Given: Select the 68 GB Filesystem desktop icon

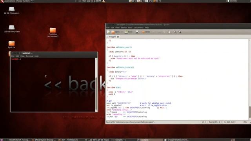Looking at the screenshot, I should [x=11, y=11].
